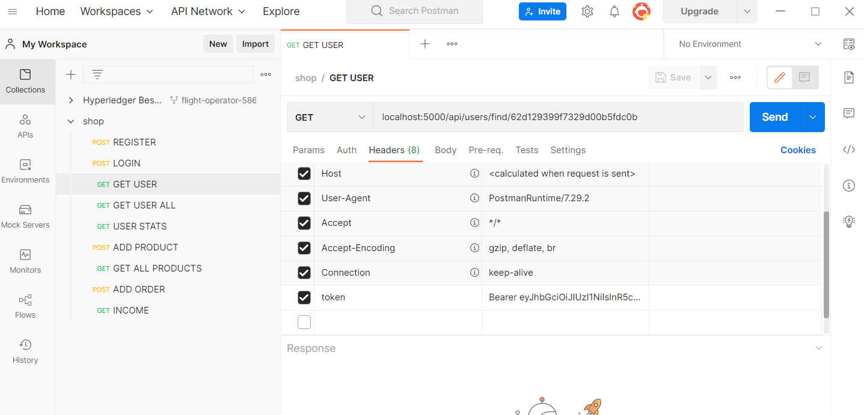Switch to comment mode icon
The image size is (864, 415).
tap(804, 77)
